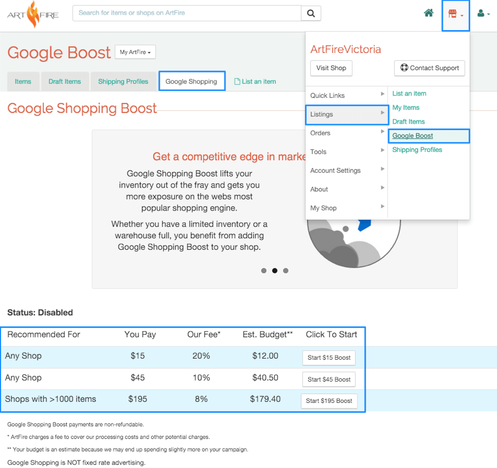Open the Shipping Profiles tab
Image resolution: width=497 pixels, height=468 pixels.
pos(123,81)
